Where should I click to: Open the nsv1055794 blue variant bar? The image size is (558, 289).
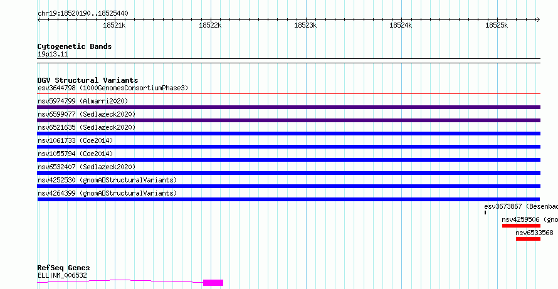coord(288,160)
